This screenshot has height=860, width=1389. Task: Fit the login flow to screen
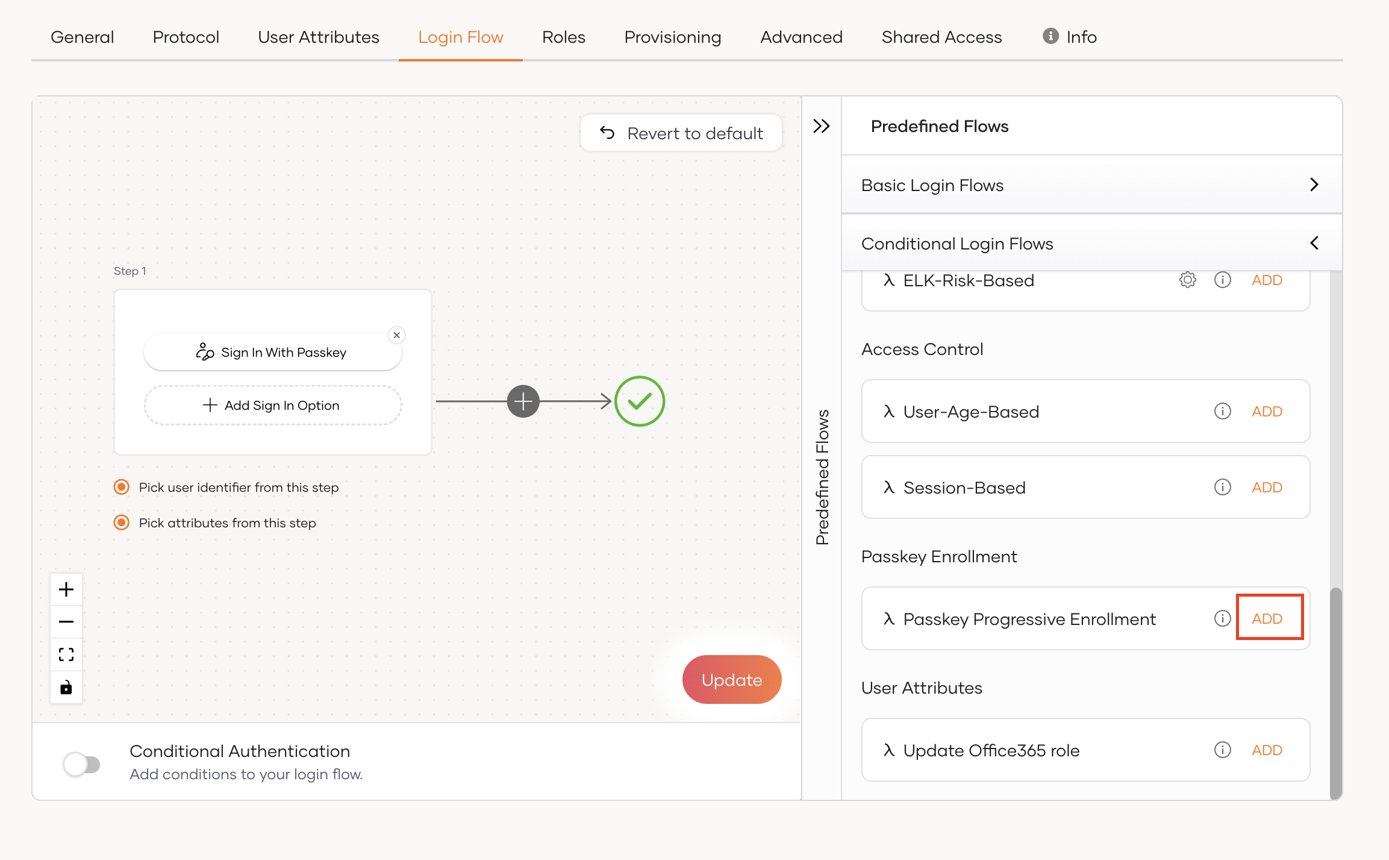pyautogui.click(x=66, y=654)
